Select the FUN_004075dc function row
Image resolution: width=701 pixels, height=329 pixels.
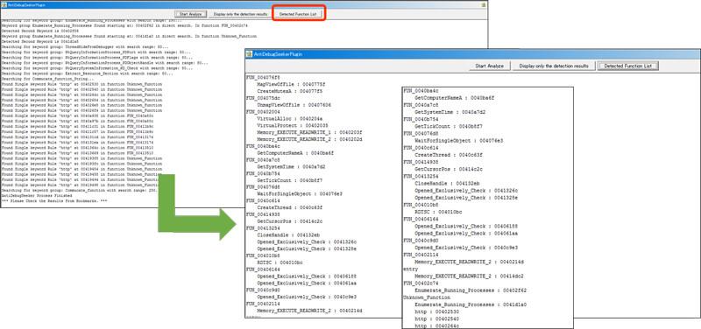pyautogui.click(x=264, y=97)
